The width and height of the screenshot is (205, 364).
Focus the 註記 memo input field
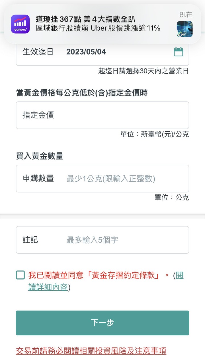102,240
